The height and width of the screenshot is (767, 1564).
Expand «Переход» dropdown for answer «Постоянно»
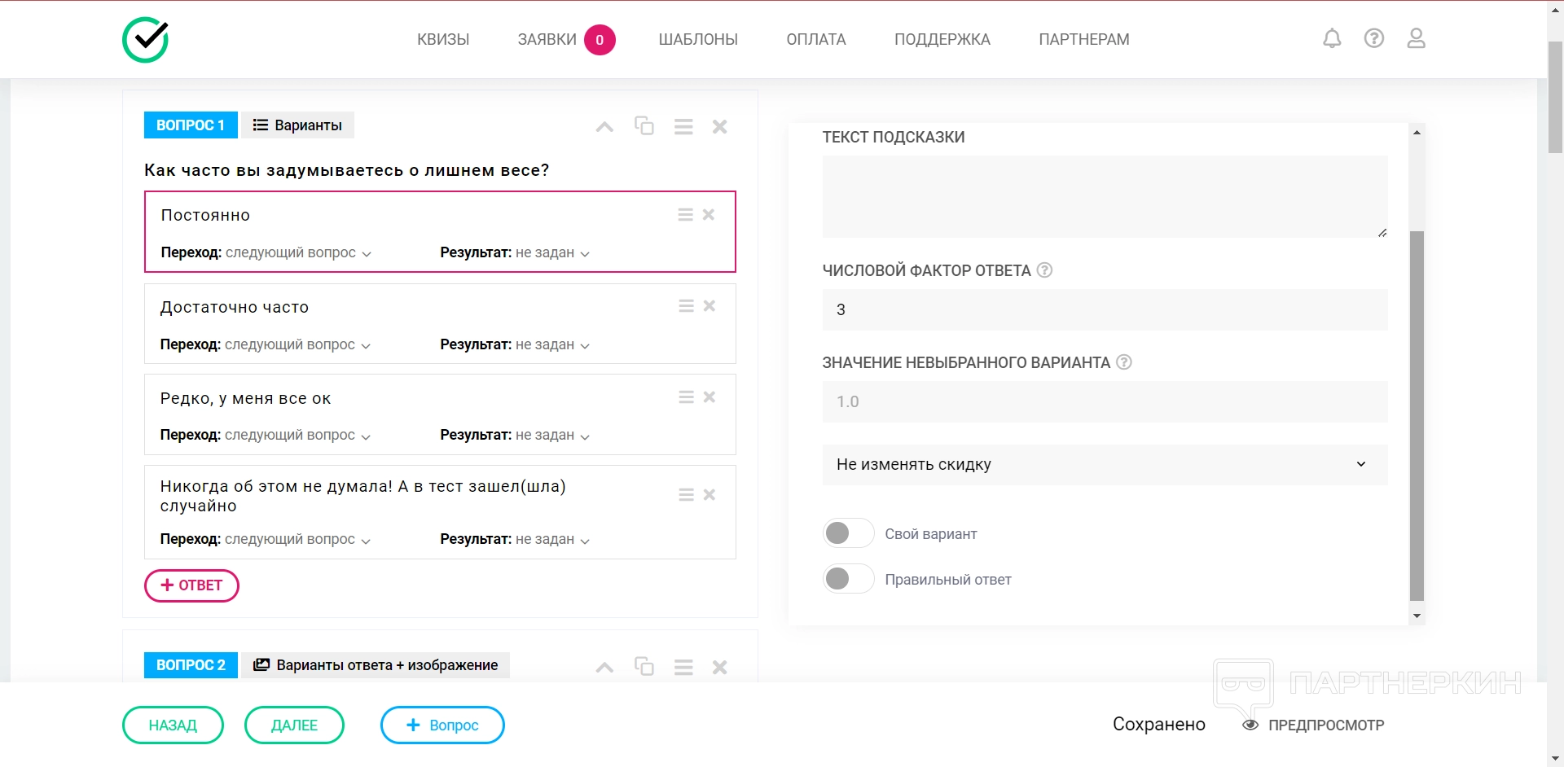(297, 253)
